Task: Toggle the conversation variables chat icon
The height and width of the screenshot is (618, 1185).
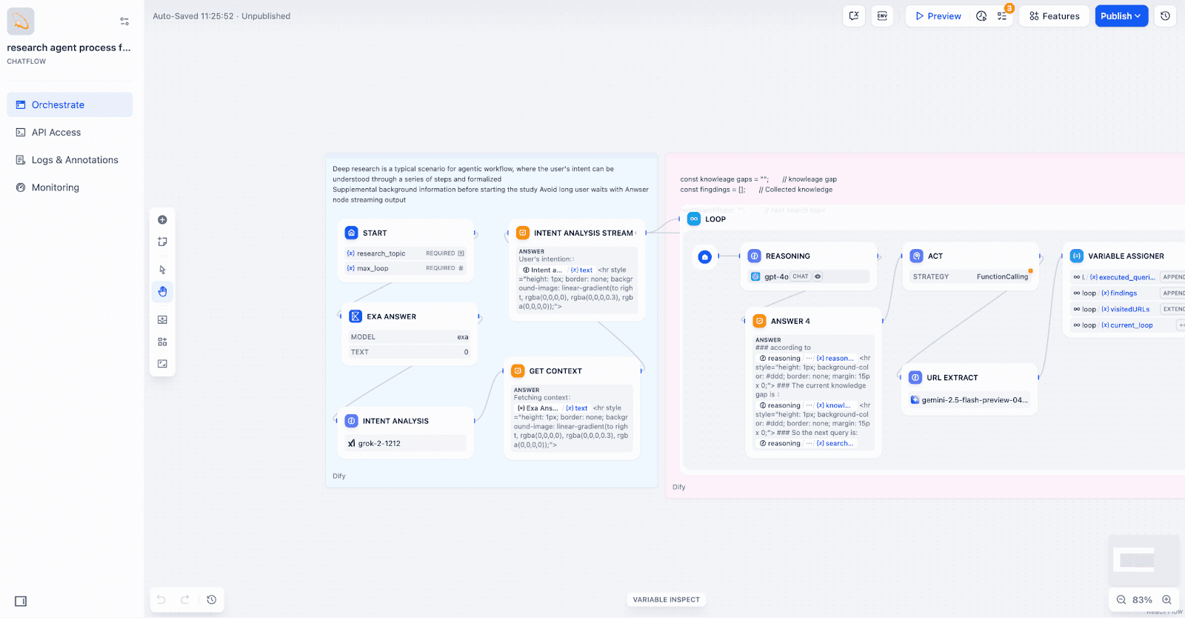Action: (854, 16)
